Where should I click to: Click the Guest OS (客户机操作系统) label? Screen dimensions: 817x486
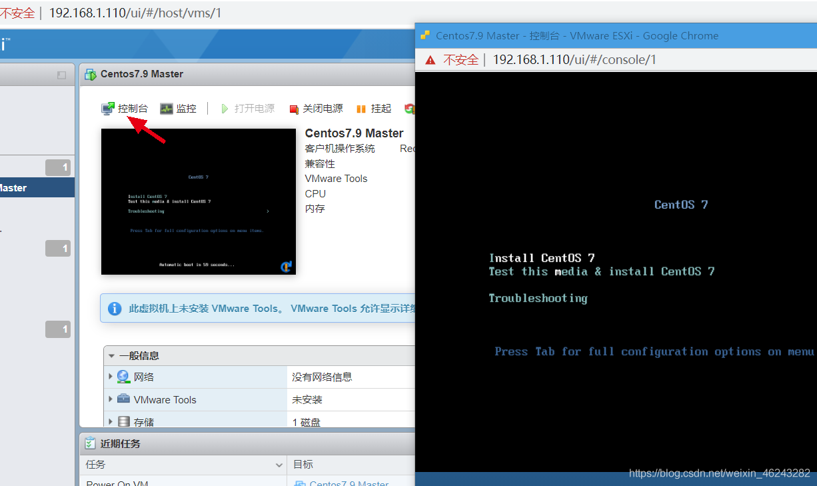tap(340, 148)
